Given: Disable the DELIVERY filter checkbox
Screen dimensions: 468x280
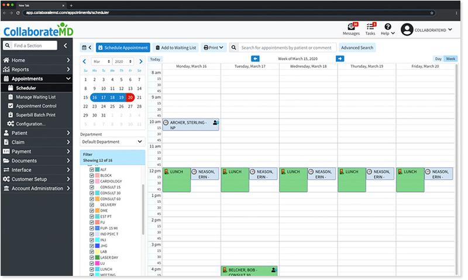Looking at the screenshot, I should click(91, 203).
